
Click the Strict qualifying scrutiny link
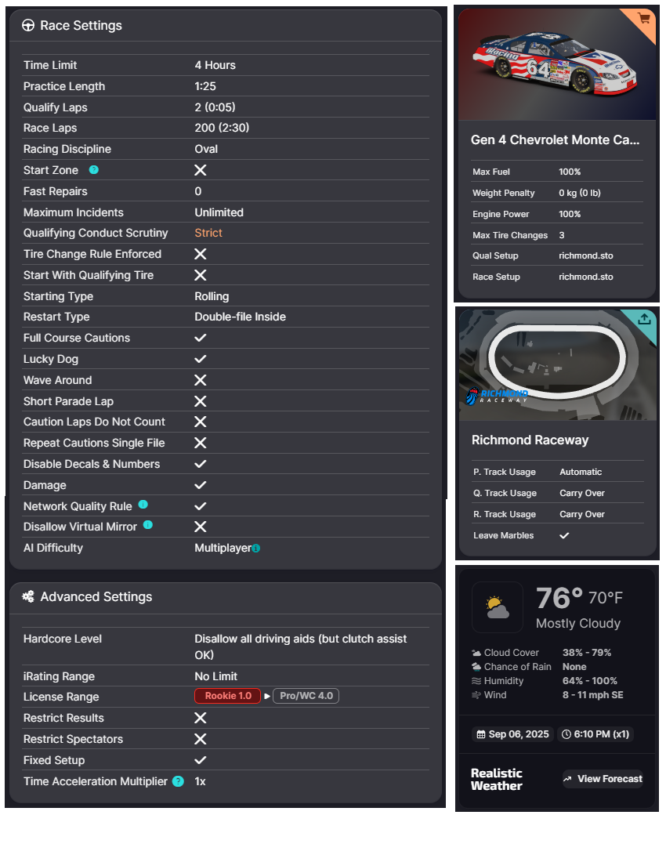click(x=208, y=233)
